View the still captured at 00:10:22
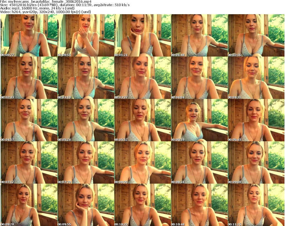 click(x=142, y=205)
